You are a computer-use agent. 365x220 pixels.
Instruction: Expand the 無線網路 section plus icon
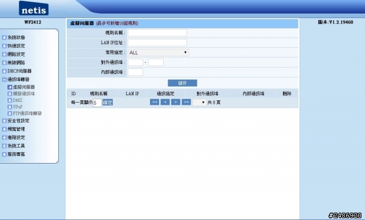4,63
